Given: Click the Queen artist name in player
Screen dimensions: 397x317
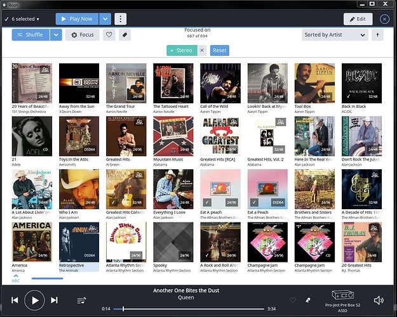Looking at the screenshot, I should (x=186, y=297).
